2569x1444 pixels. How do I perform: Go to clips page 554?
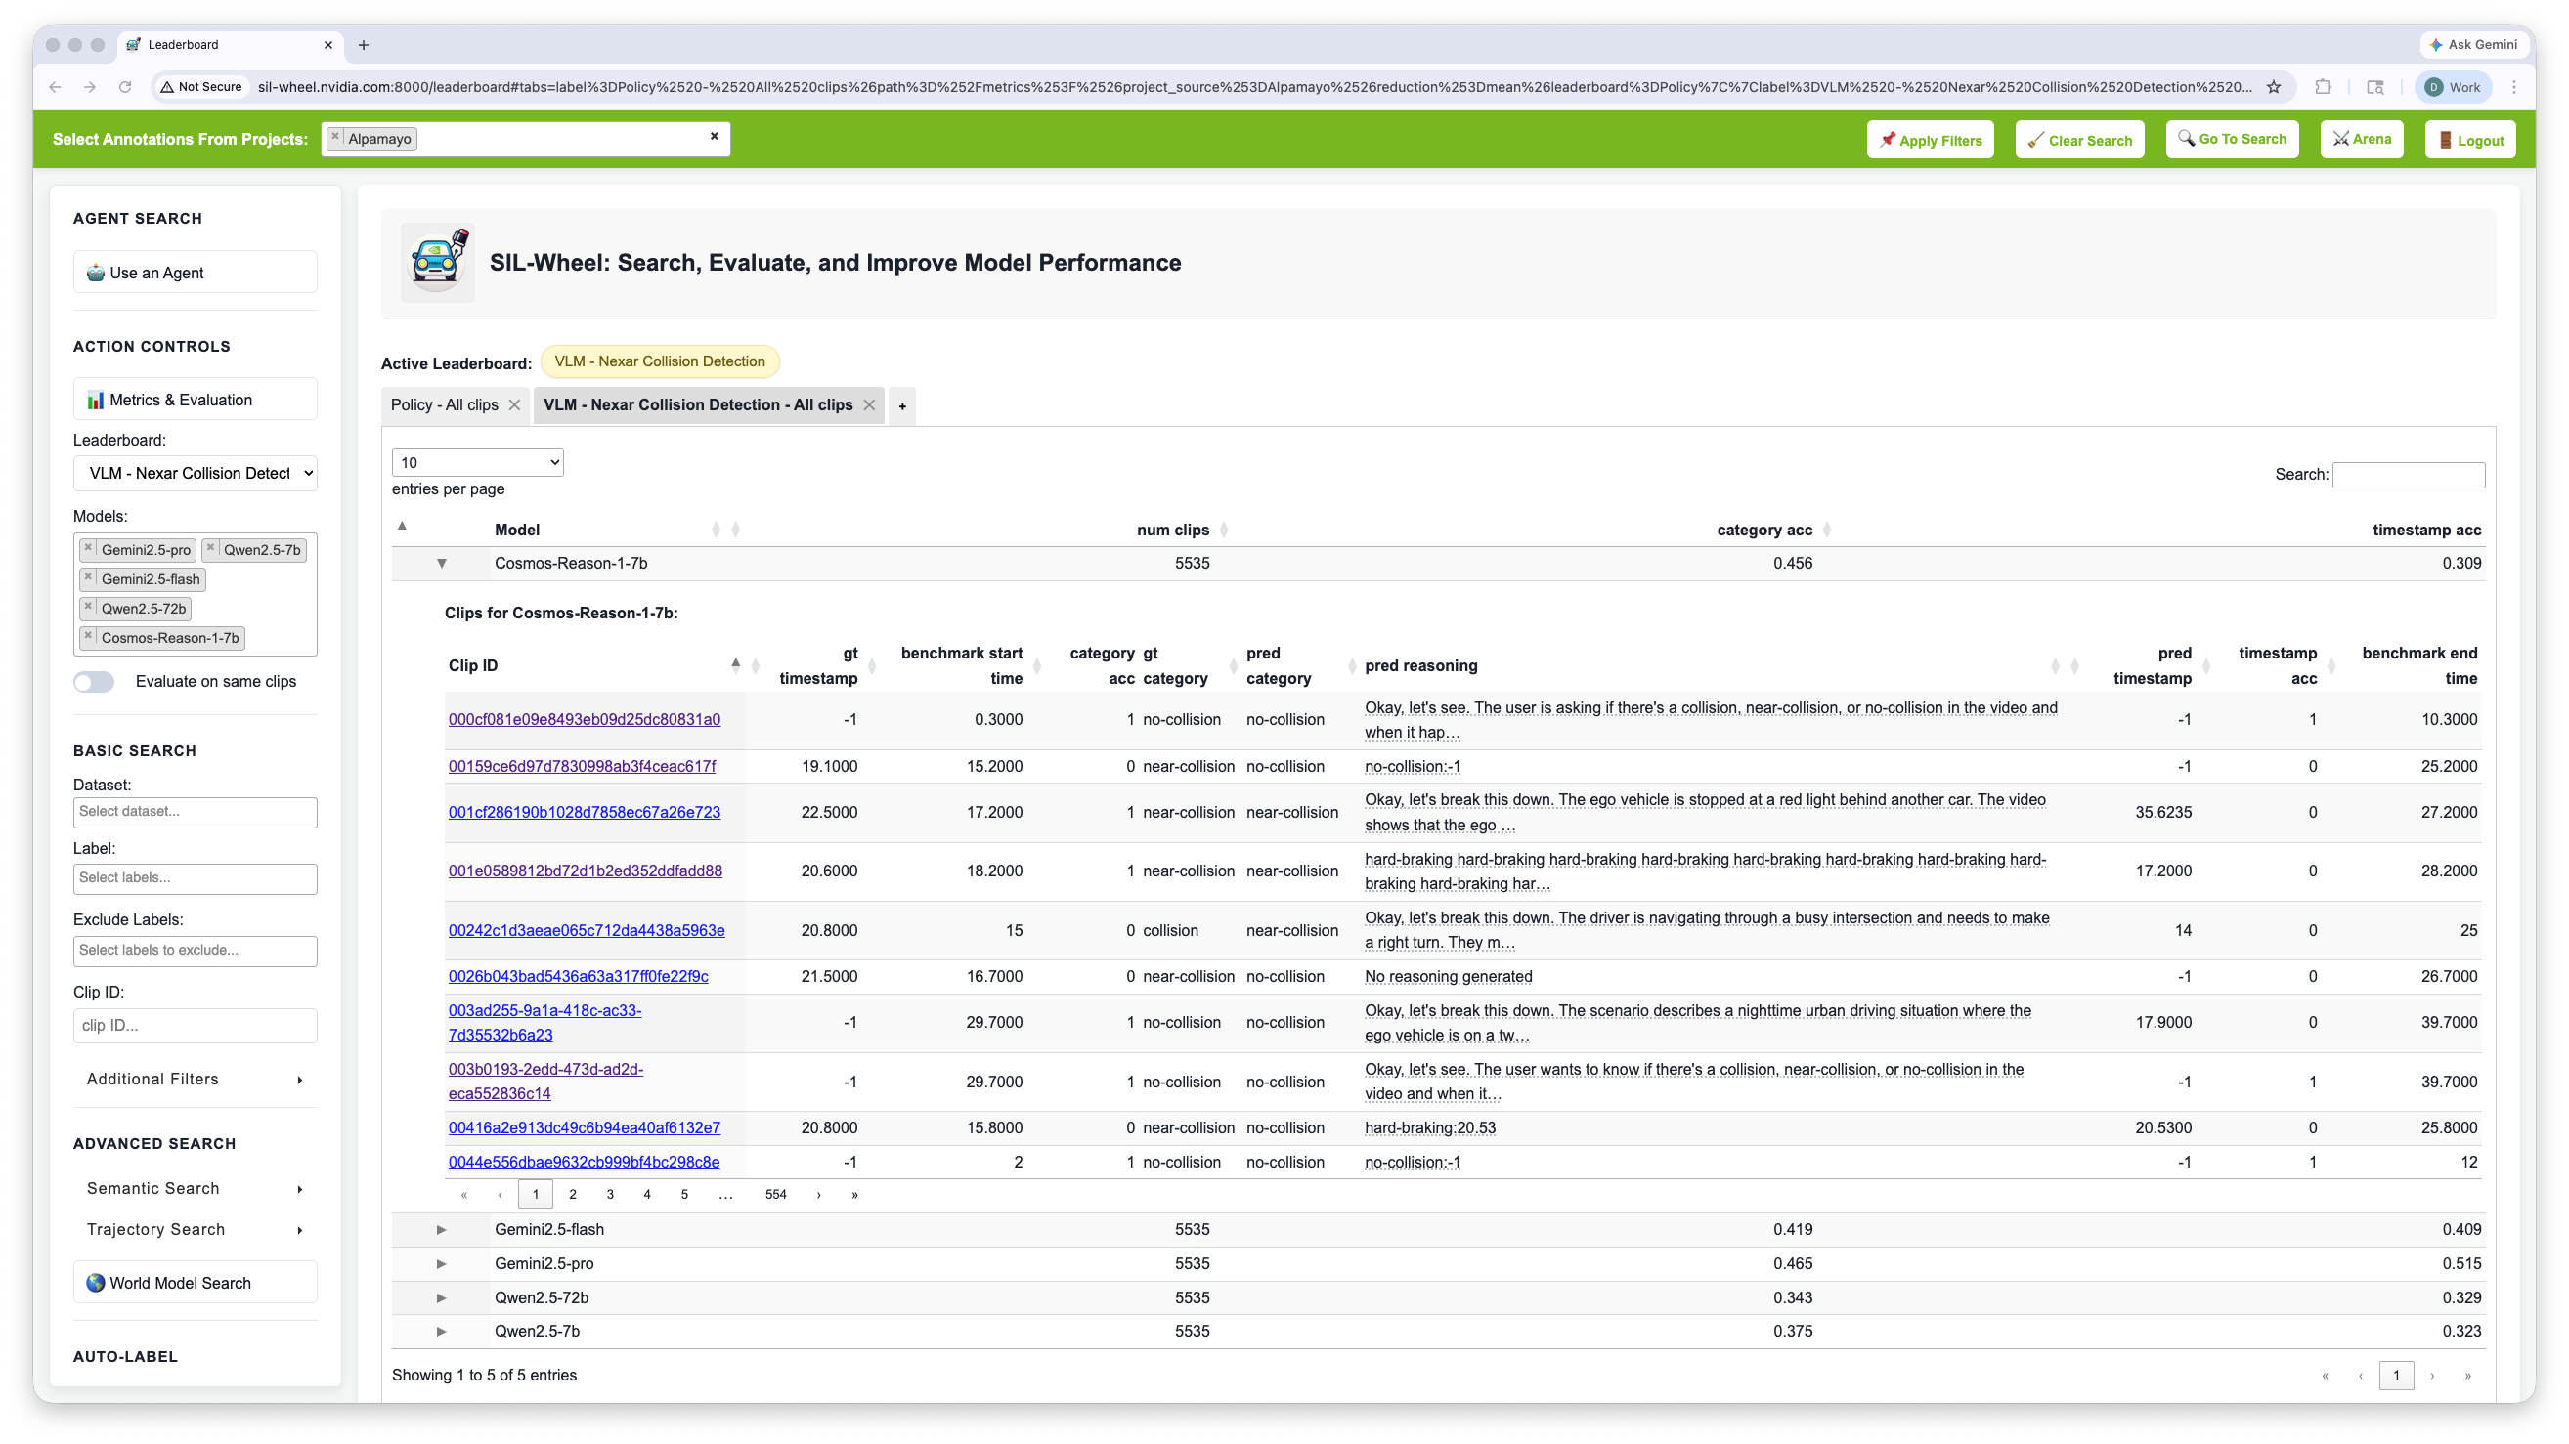(x=776, y=1194)
